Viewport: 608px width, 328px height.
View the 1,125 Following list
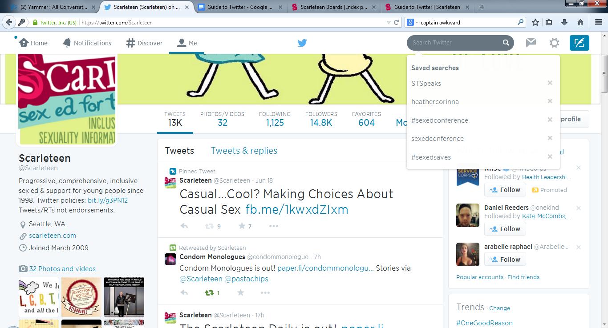[275, 119]
